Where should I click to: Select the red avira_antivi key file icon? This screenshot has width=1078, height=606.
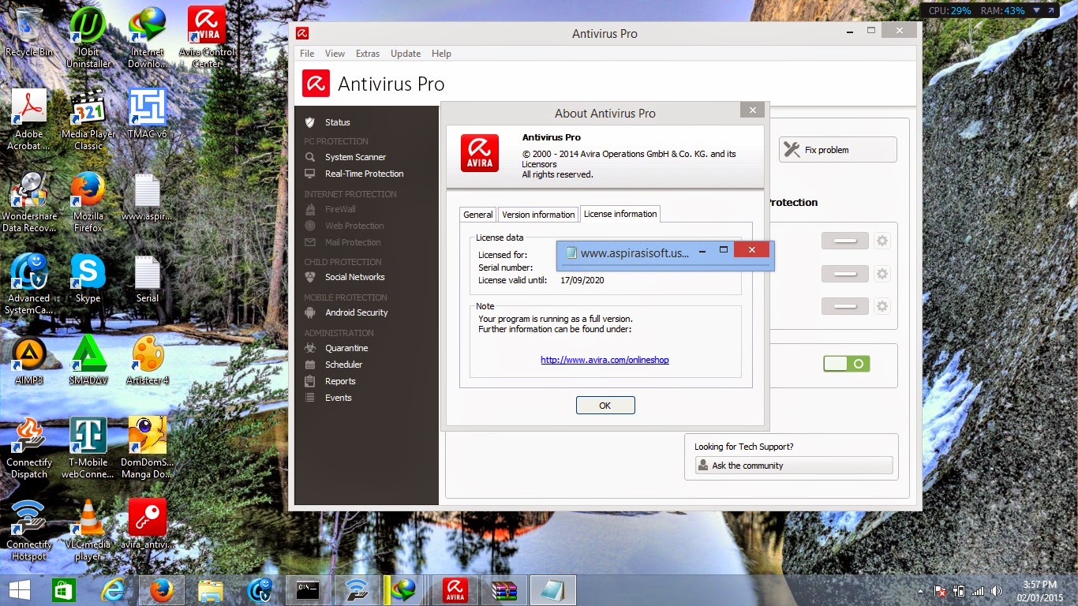pos(148,524)
